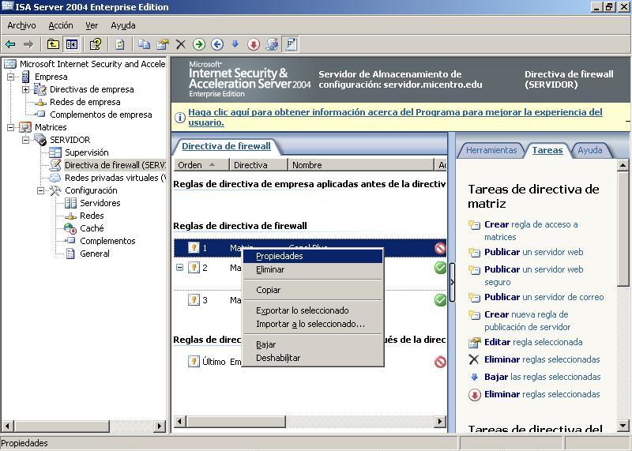632x451 pixels.
Task: Click the refresh toolbar icon
Action: (119, 44)
